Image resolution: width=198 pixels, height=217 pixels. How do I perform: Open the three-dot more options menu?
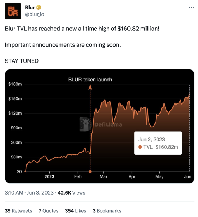point(191,7)
